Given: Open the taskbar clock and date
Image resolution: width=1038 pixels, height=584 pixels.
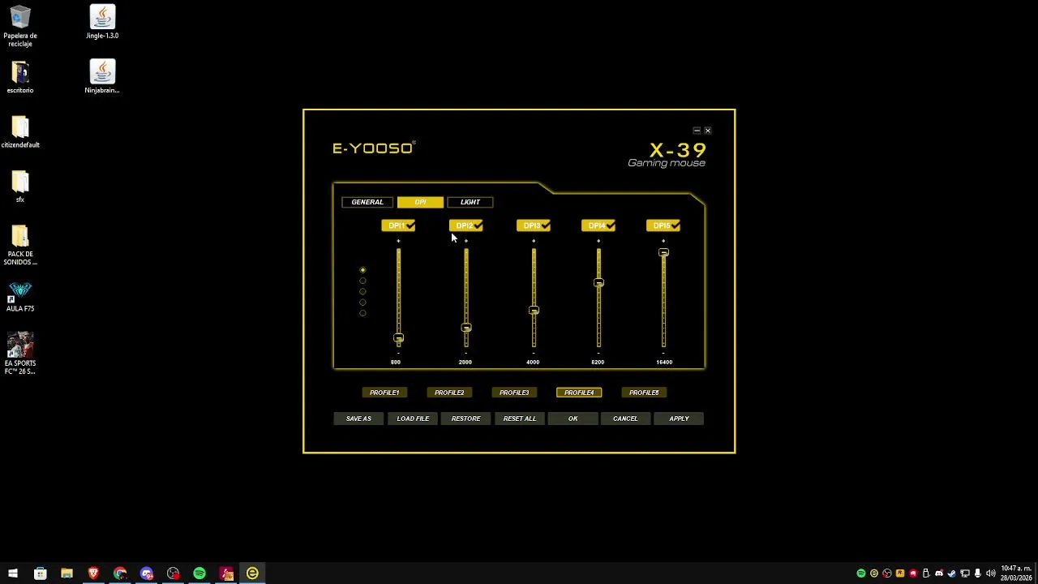Looking at the screenshot, I should click(x=1016, y=573).
